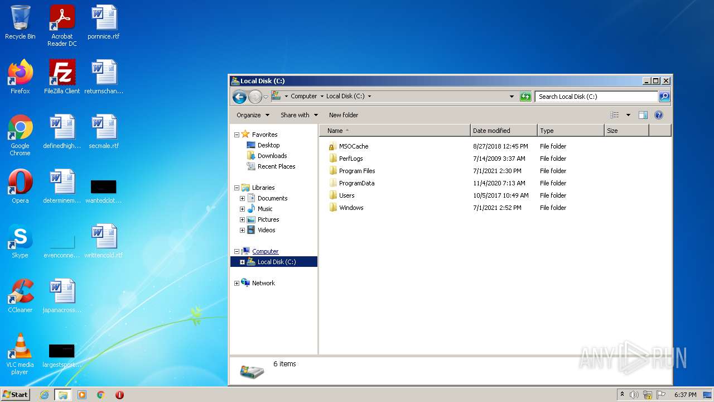
Task: Select the Skype desktop shortcut
Action: (x=20, y=241)
